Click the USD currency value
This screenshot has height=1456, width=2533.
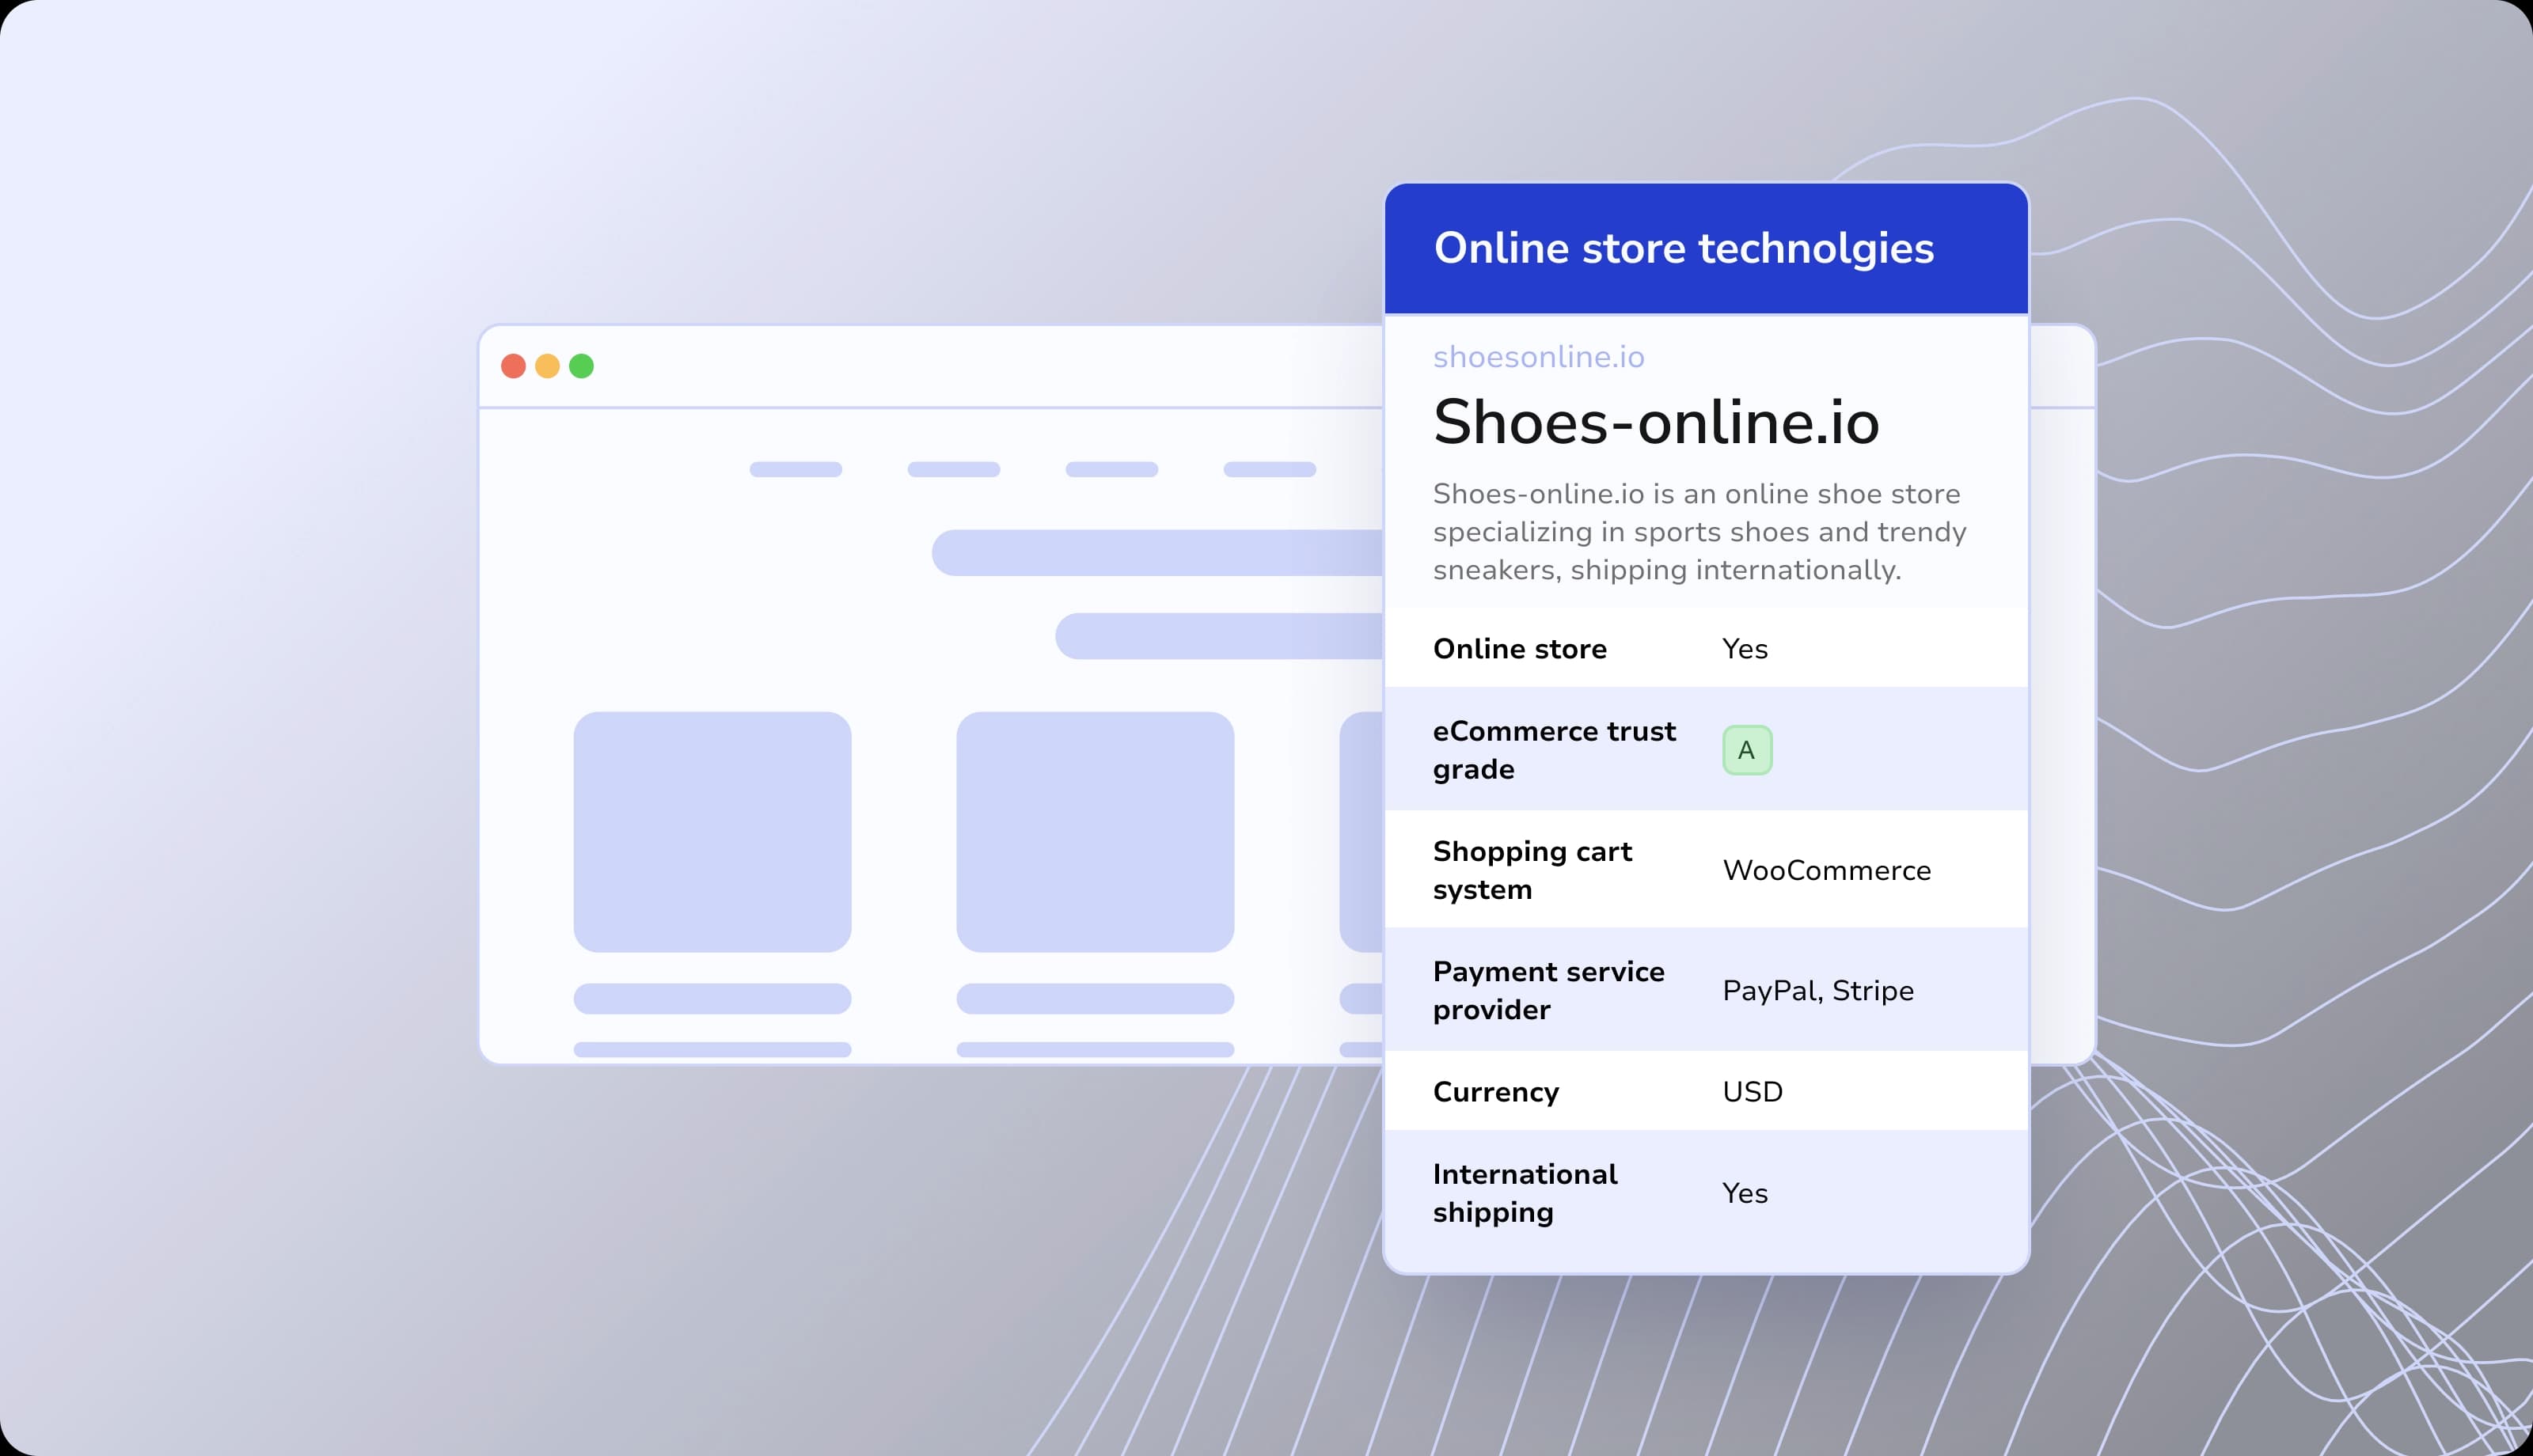[1752, 1091]
